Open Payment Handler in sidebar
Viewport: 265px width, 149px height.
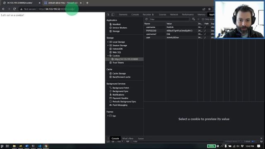tap(120, 98)
